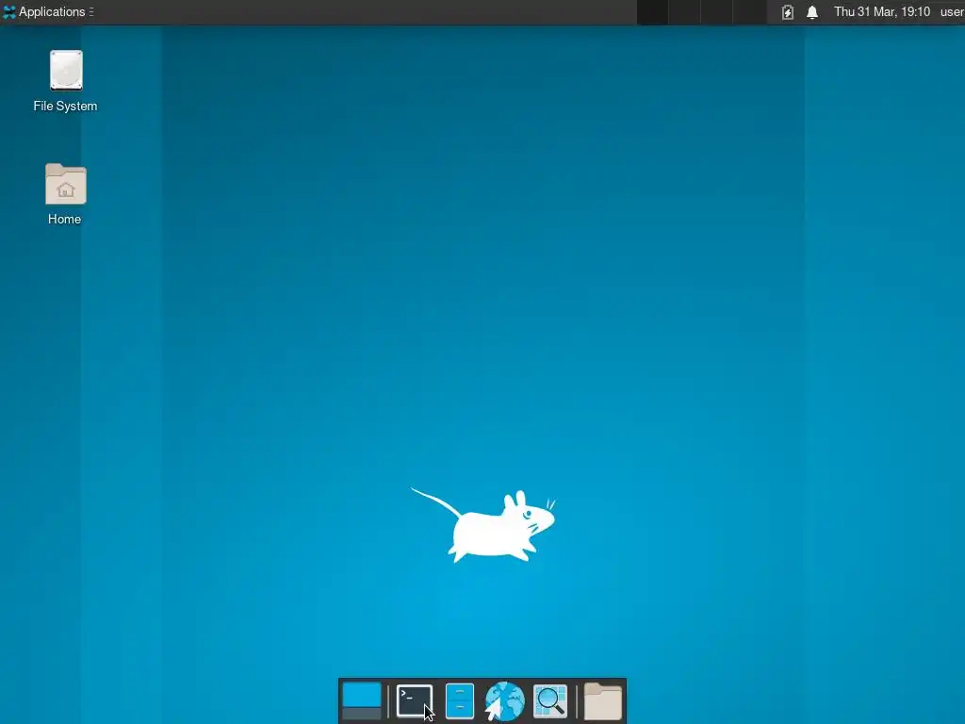Open the Home folder desktop icon
Viewport: 965px width, 724px height.
[x=66, y=184]
